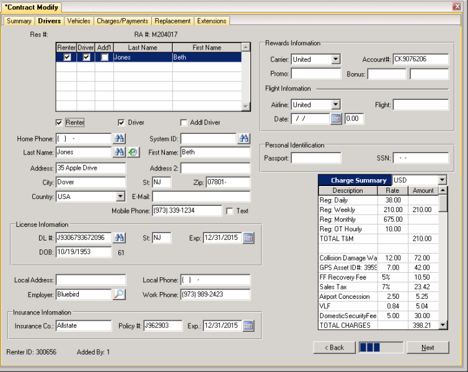
Task: Open the Vehicles tab
Action: (x=79, y=21)
